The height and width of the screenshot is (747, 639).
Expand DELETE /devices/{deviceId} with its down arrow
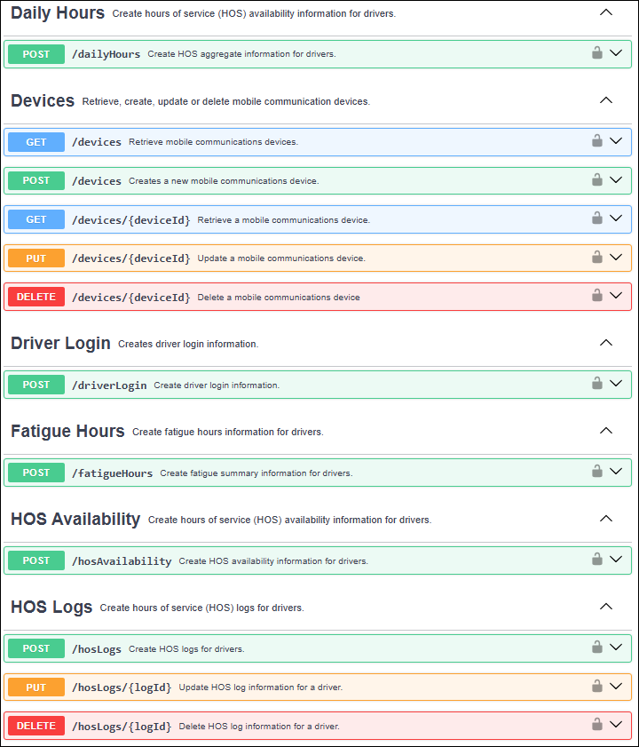(616, 296)
